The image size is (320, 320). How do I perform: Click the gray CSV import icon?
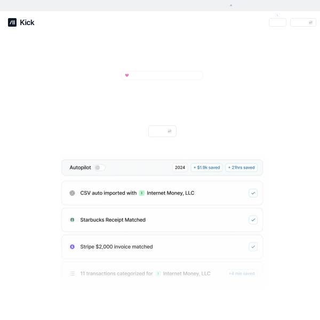click(72, 193)
